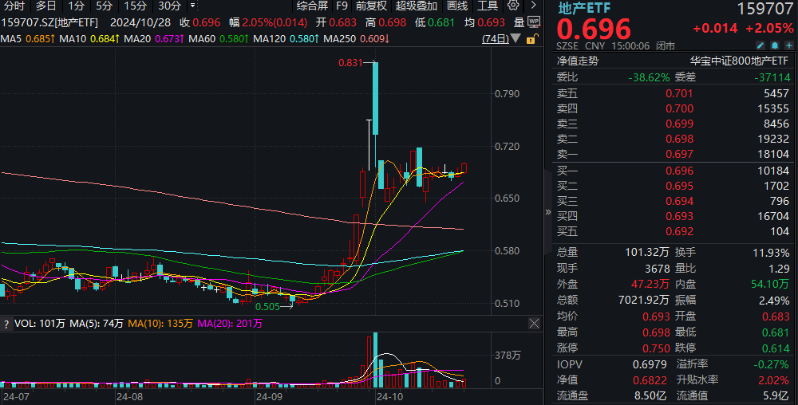Open the 工具 tools menu

tap(488, 6)
